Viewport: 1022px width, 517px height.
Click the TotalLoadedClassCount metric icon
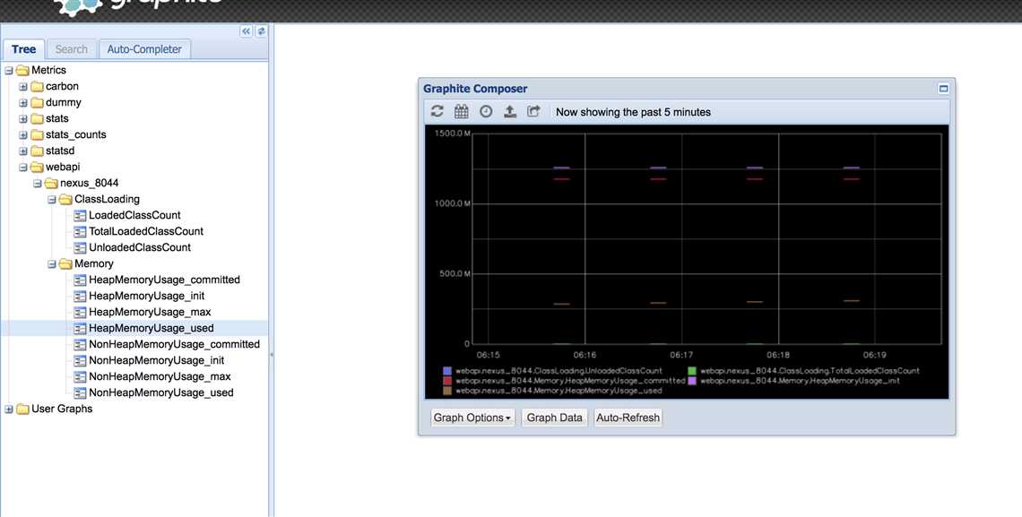click(80, 232)
